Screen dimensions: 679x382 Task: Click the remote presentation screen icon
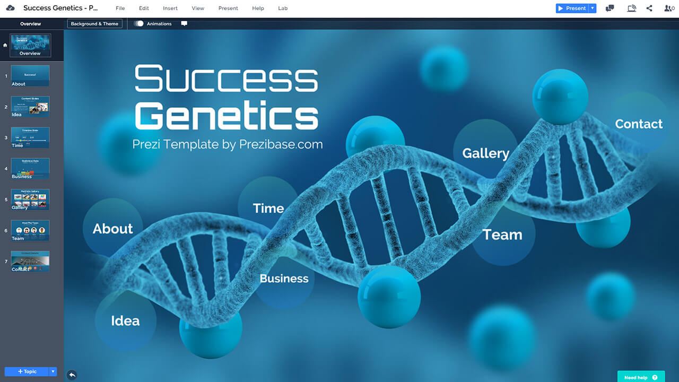pos(631,8)
